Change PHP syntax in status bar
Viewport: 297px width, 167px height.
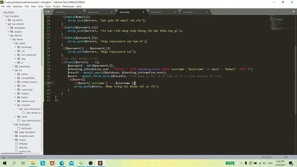tap(285, 157)
